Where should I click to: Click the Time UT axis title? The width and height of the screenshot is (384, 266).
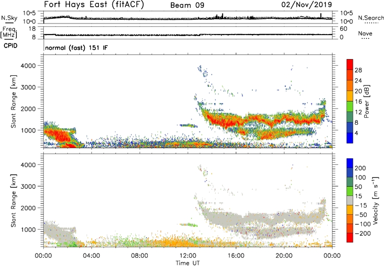[x=188, y=263]
